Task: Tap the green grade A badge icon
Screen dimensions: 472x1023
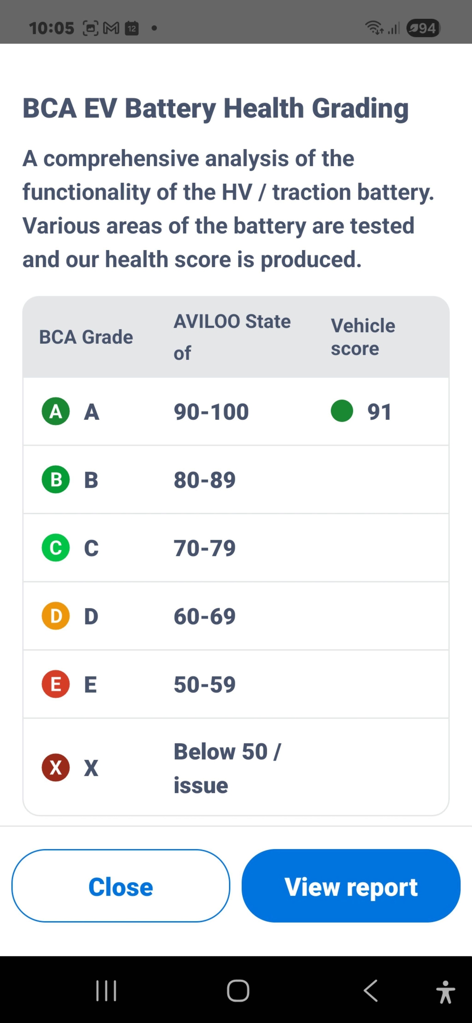Action: coord(56,411)
